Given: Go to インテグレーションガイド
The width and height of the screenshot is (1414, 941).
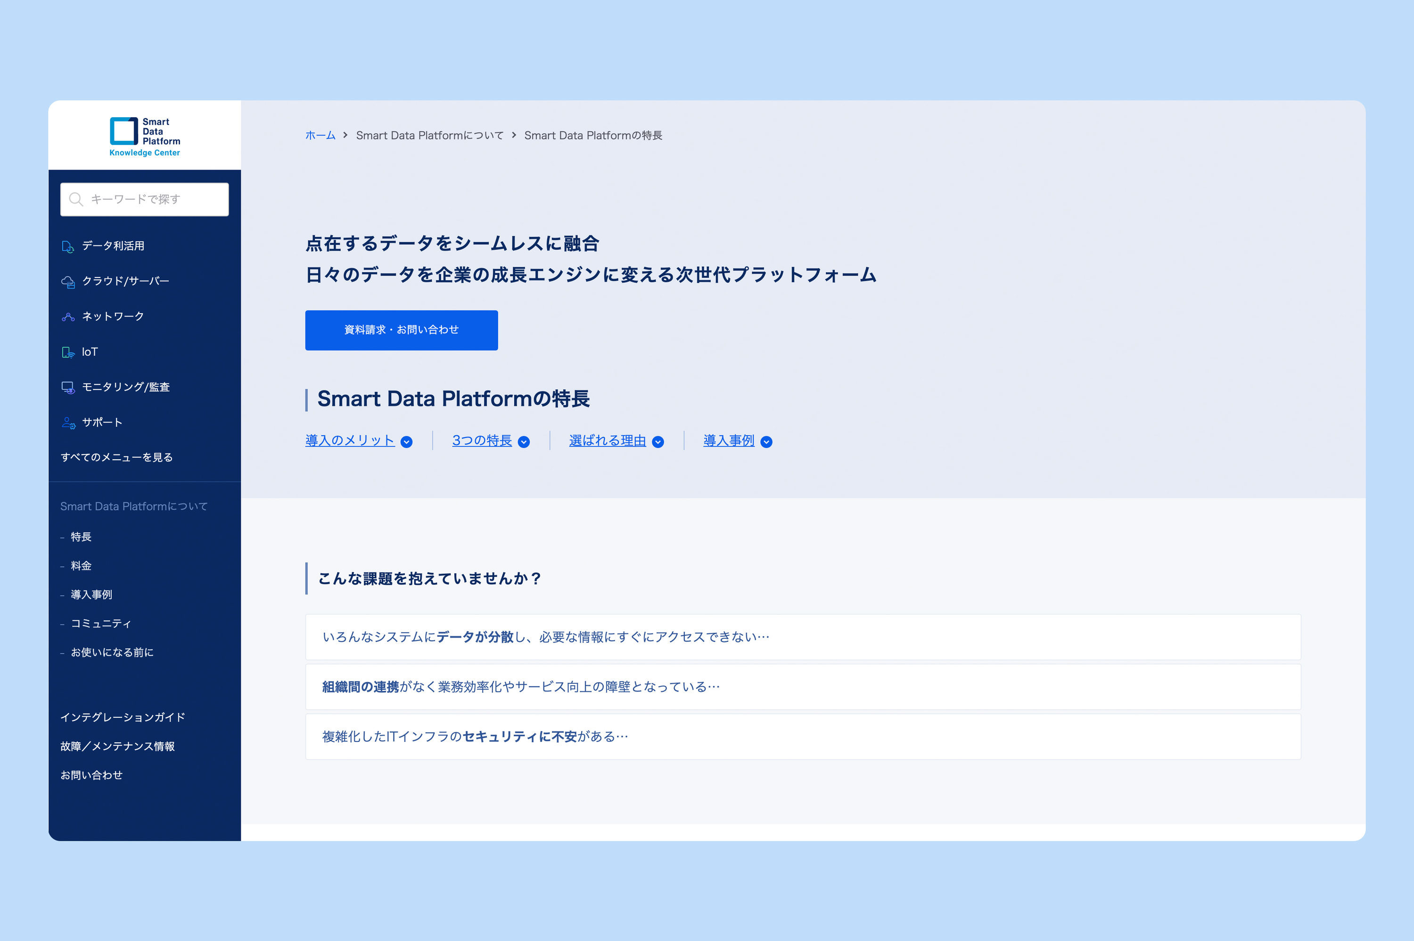Looking at the screenshot, I should [123, 718].
